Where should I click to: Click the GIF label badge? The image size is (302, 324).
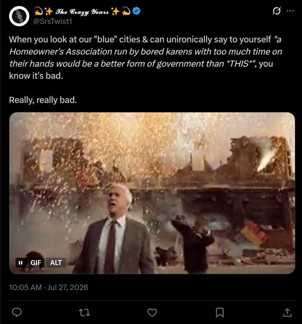[x=36, y=263]
